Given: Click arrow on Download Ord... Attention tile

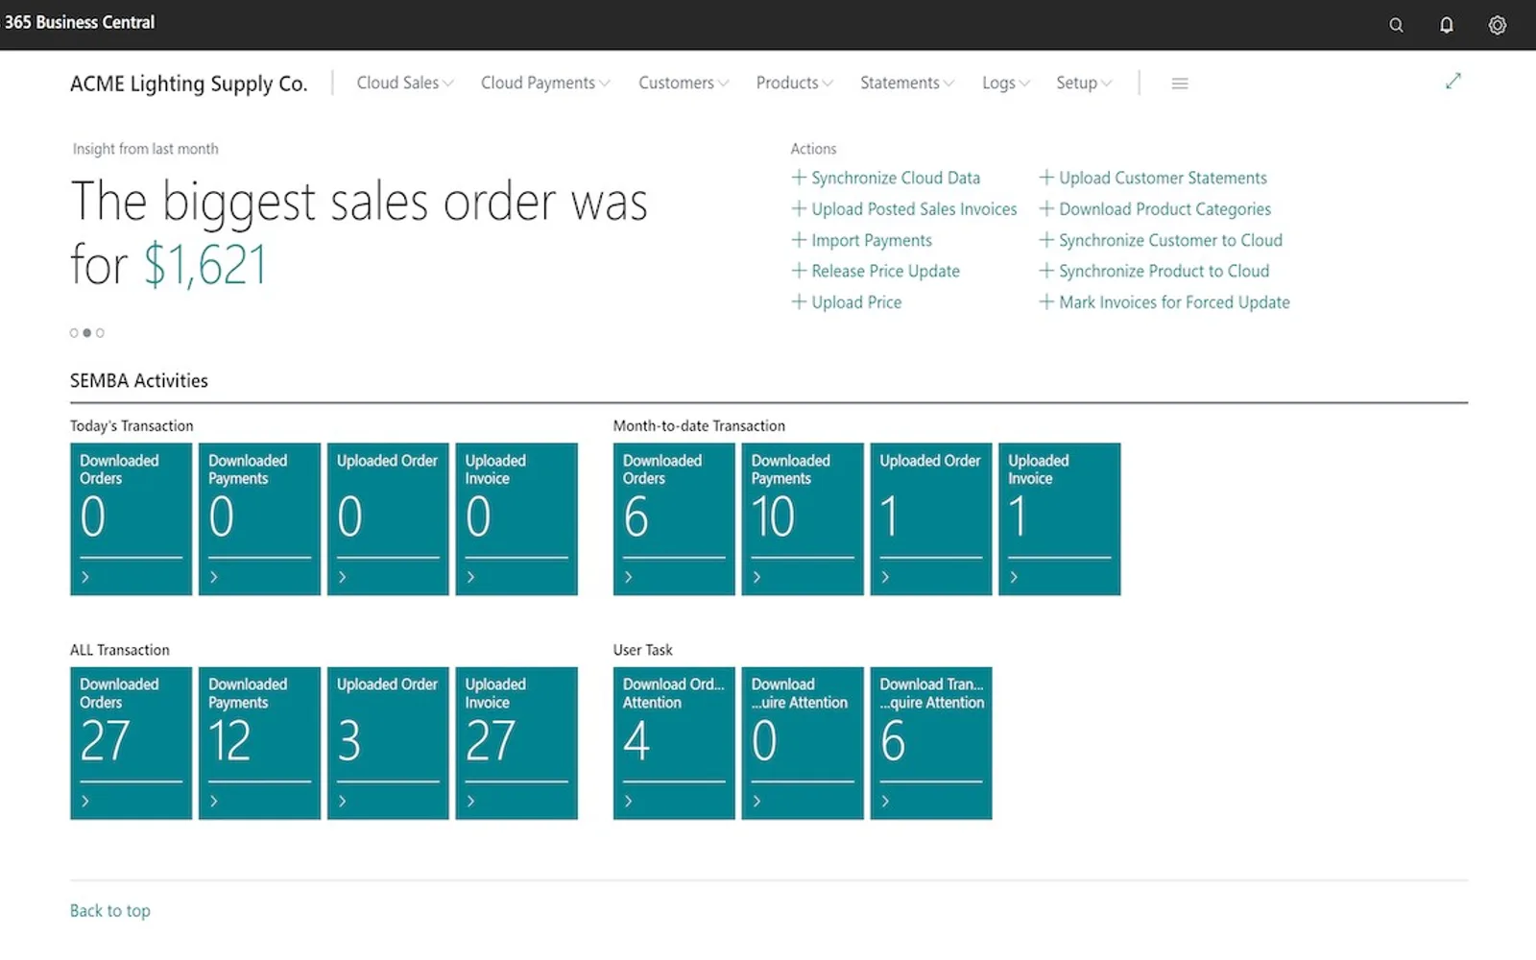Looking at the screenshot, I should pyautogui.click(x=629, y=801).
